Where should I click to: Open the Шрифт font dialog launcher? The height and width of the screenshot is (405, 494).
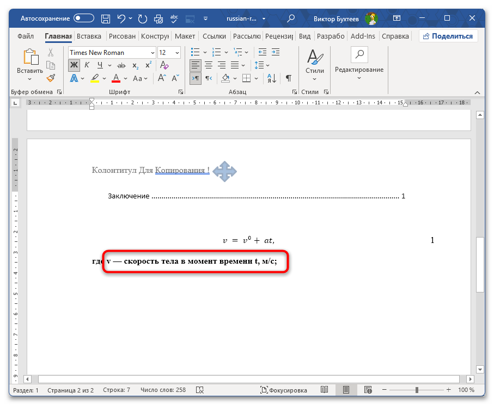[181, 92]
